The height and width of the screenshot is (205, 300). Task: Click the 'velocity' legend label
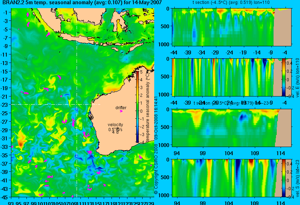coord(115,125)
